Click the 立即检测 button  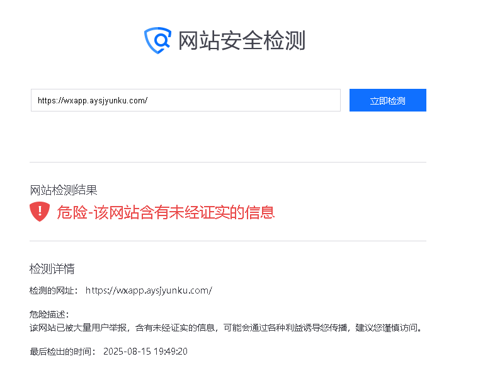pyautogui.click(x=388, y=100)
